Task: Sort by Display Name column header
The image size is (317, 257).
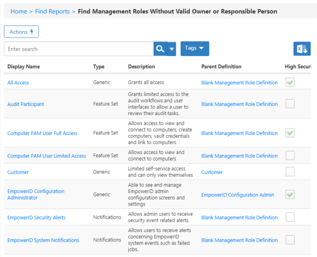Action: click(x=23, y=67)
